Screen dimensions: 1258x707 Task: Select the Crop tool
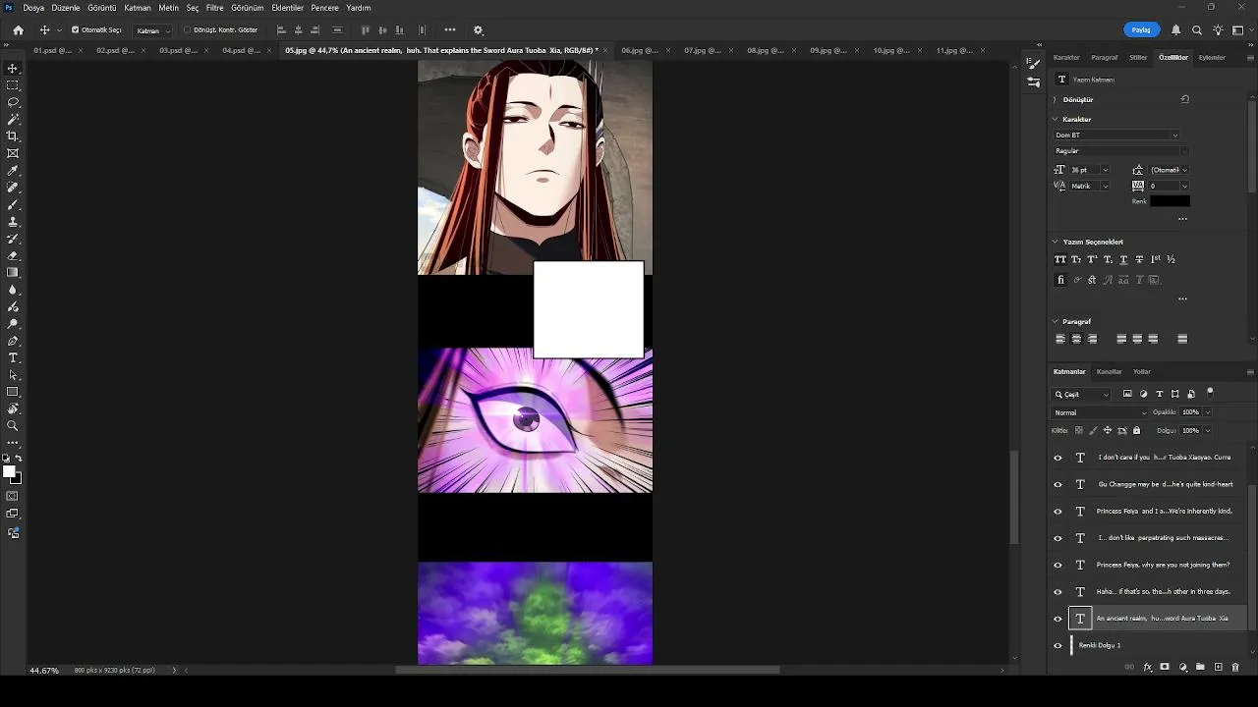point(13,136)
